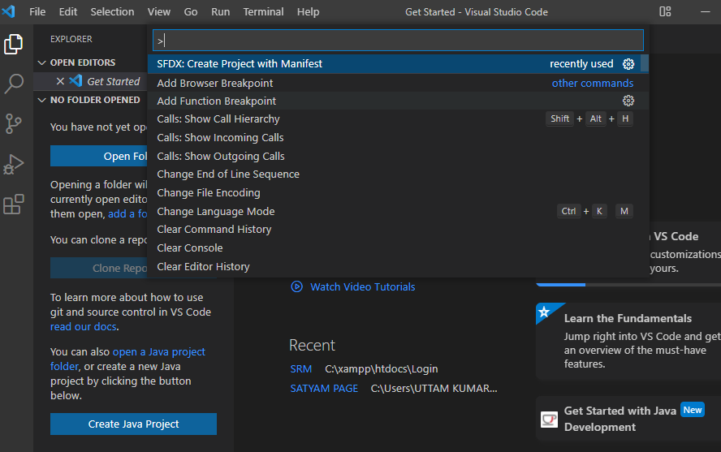Image resolution: width=721 pixels, height=452 pixels.
Task: Open the Source Control view icon
Action: [13, 123]
